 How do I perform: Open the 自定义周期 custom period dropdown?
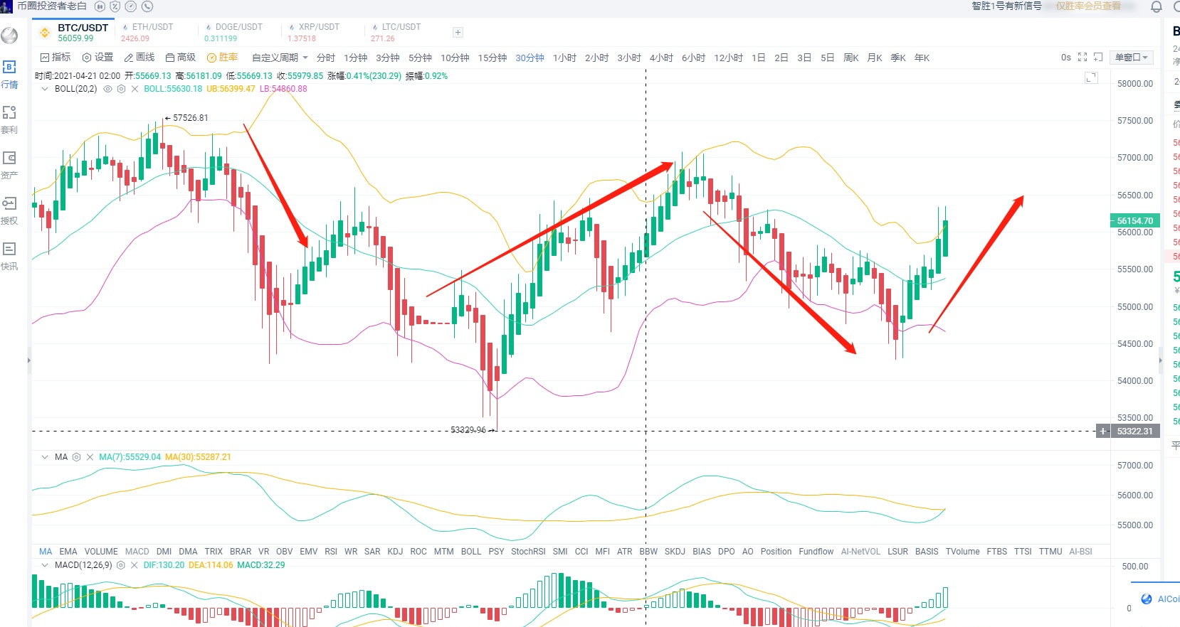click(x=280, y=58)
